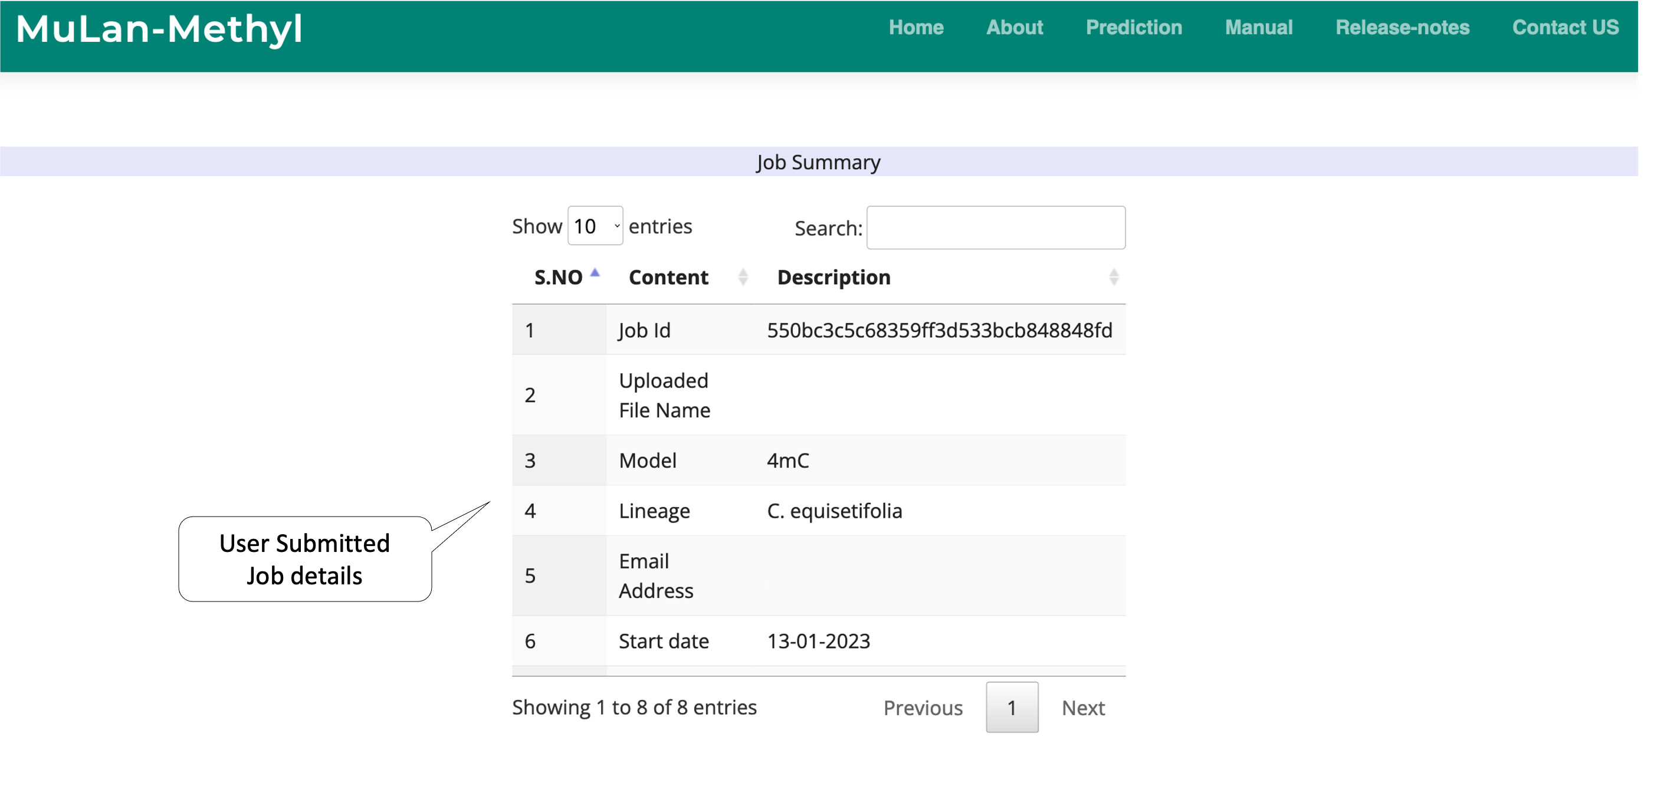Click the 'Email Address' cell

(x=680, y=575)
